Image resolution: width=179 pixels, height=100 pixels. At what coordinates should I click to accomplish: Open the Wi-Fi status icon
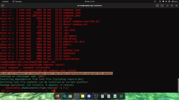[163, 1]
